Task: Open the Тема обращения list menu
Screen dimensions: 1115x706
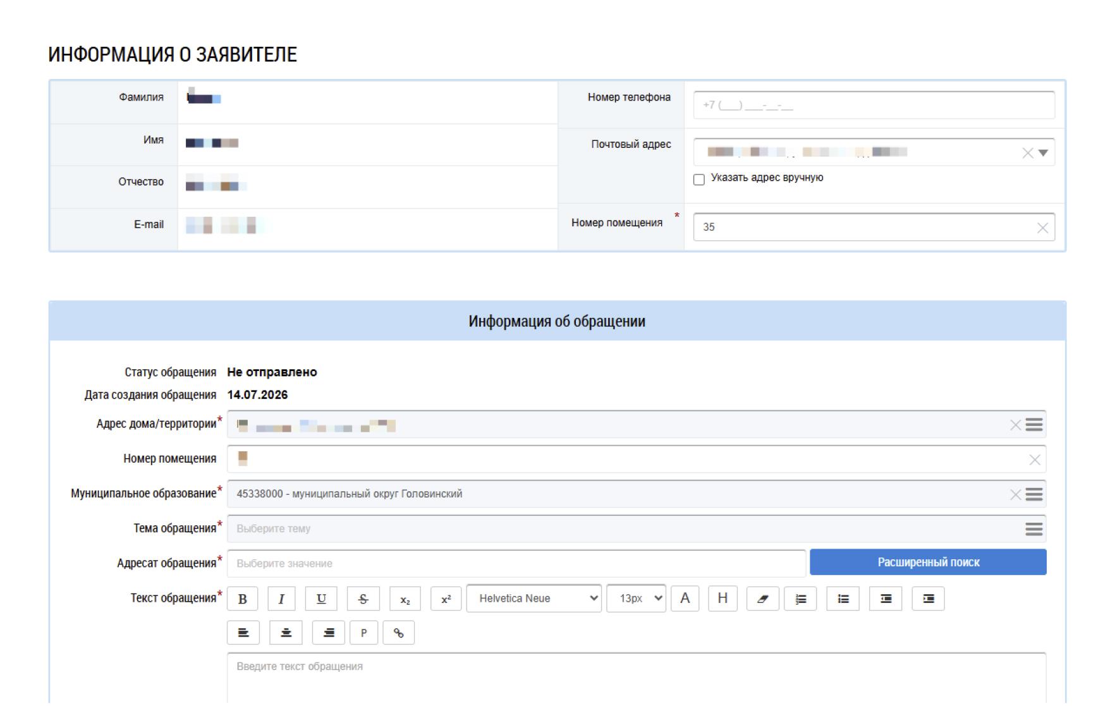Action: (1034, 529)
